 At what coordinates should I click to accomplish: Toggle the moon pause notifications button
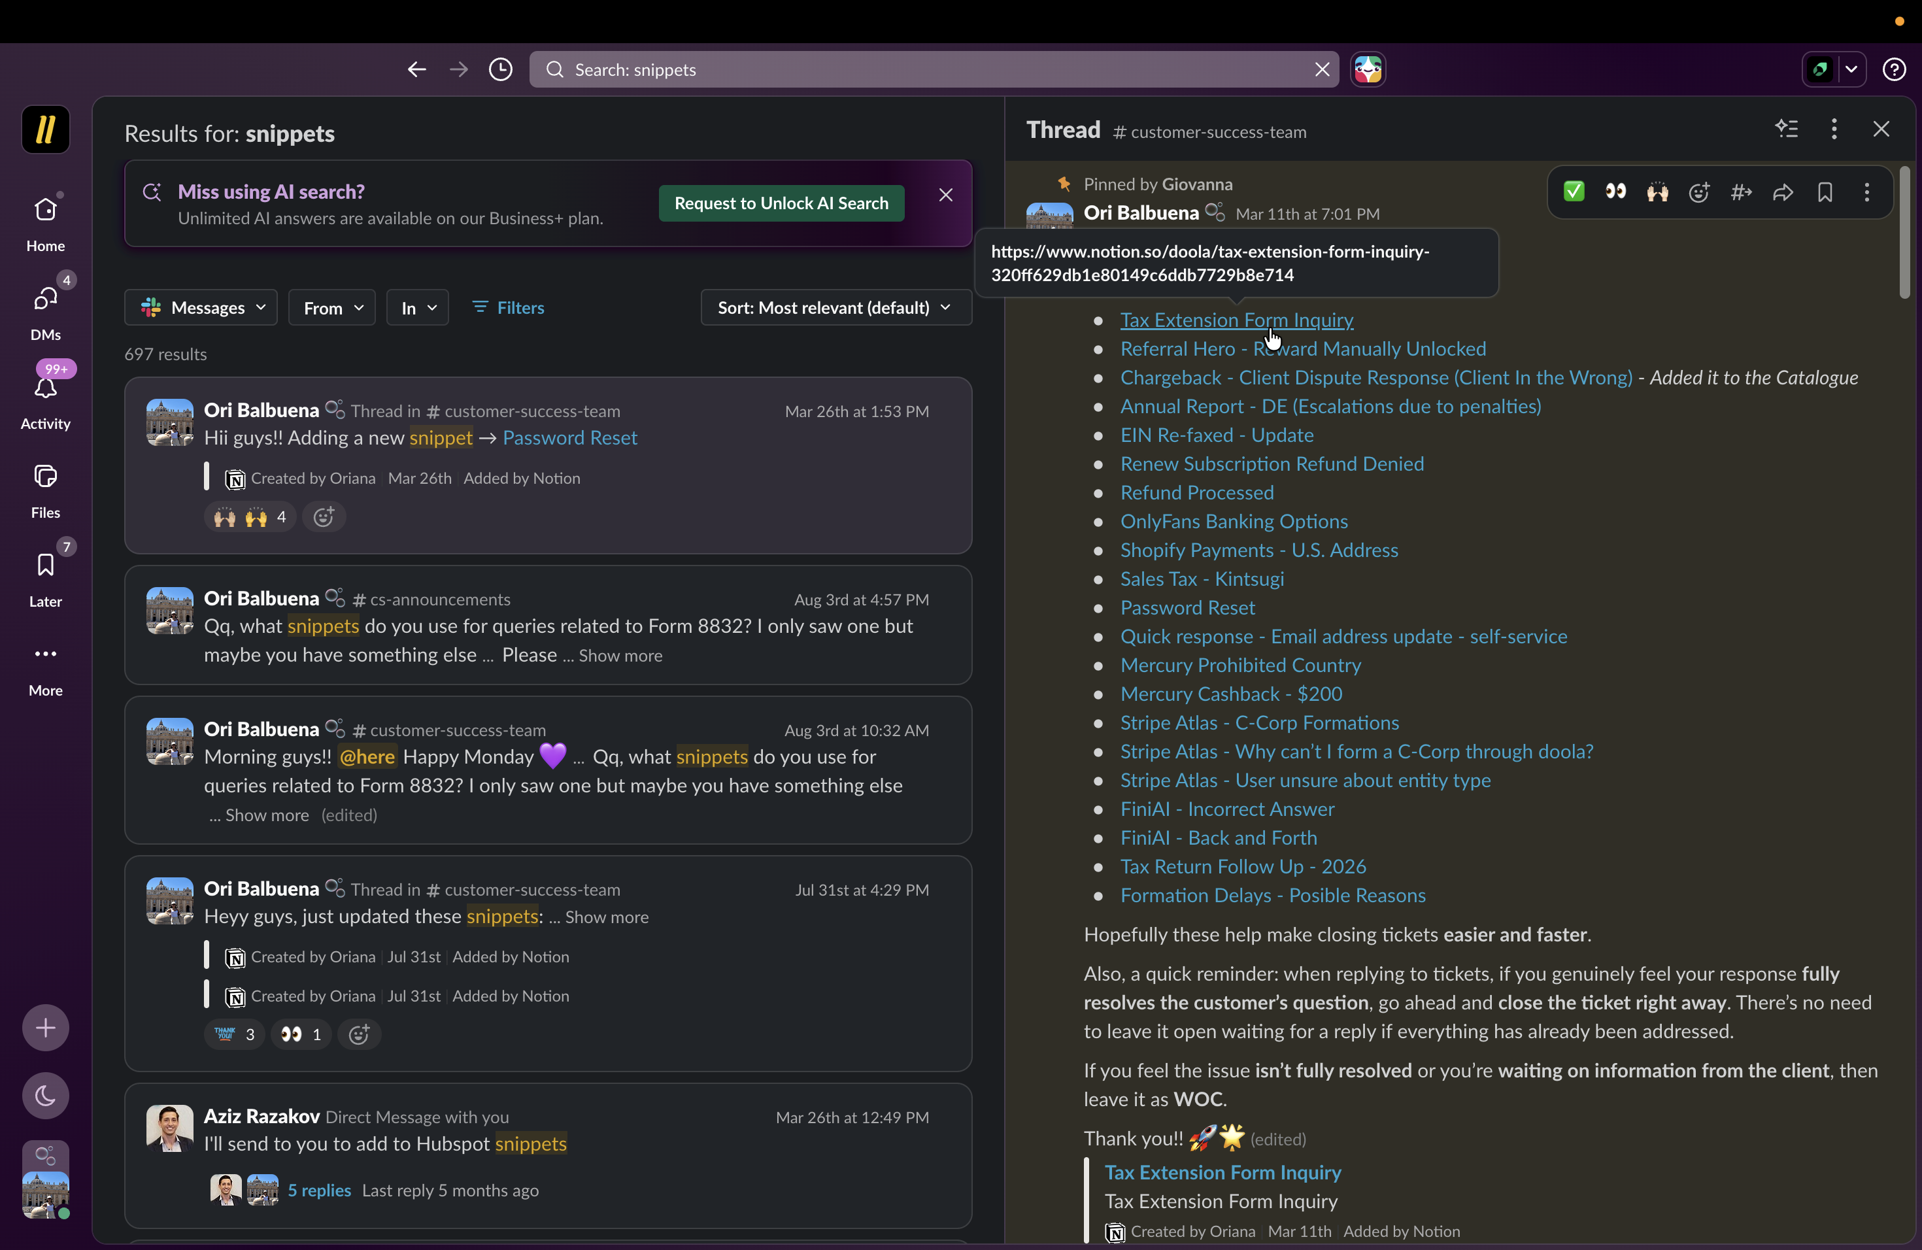point(45,1096)
